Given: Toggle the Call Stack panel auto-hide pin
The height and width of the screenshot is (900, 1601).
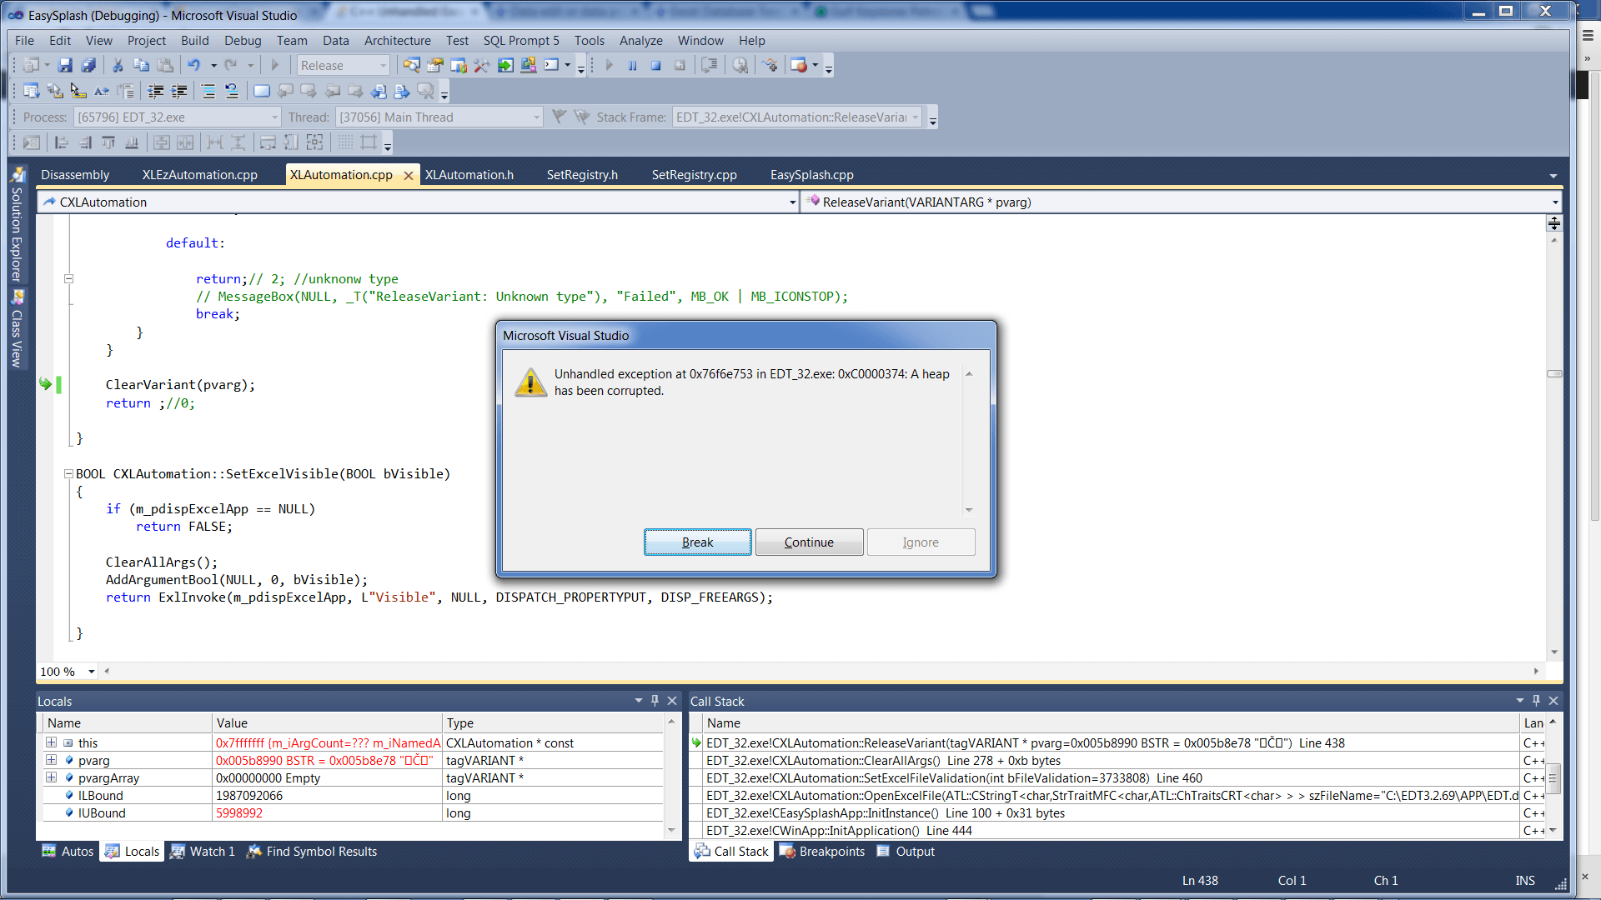Looking at the screenshot, I should tap(1536, 701).
